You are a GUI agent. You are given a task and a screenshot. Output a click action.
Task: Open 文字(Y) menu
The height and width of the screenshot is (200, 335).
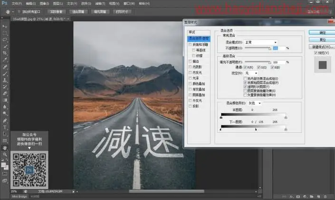(x=72, y=3)
